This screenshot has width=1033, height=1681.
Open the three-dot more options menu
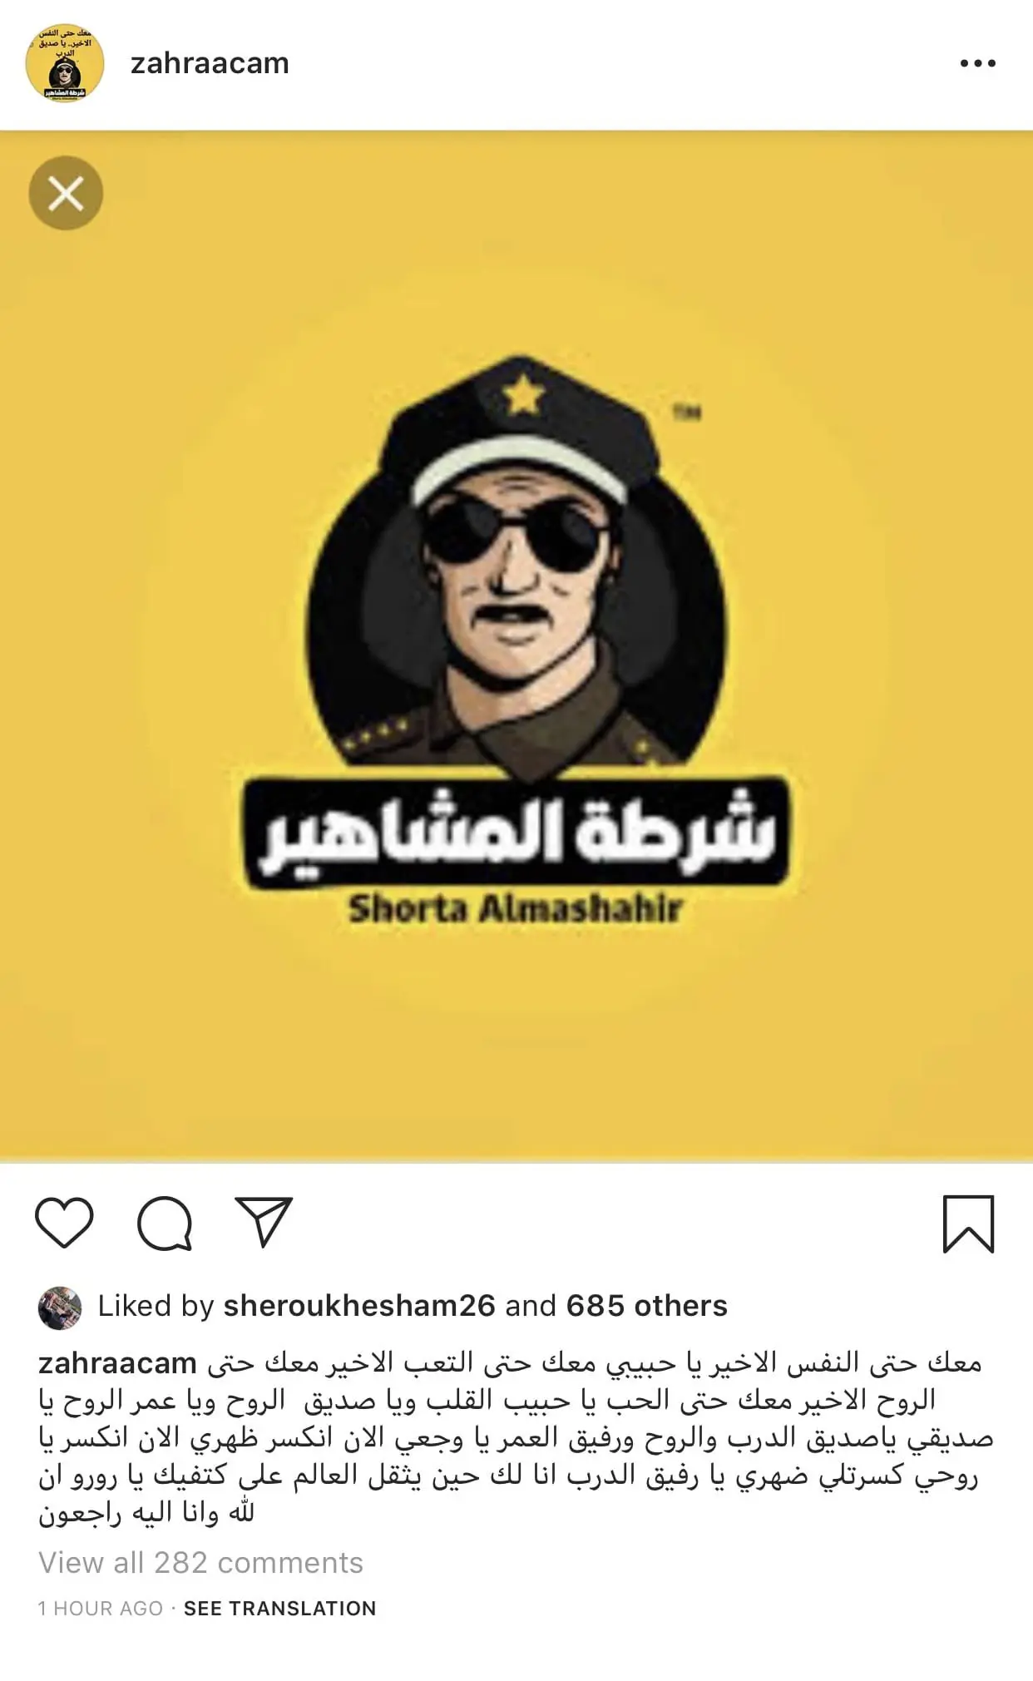pyautogui.click(x=977, y=63)
